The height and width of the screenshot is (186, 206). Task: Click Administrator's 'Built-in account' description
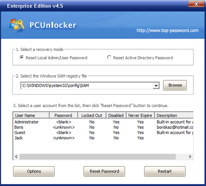[175, 122]
